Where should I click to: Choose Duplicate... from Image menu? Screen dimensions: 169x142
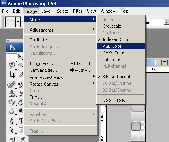tap(60, 40)
